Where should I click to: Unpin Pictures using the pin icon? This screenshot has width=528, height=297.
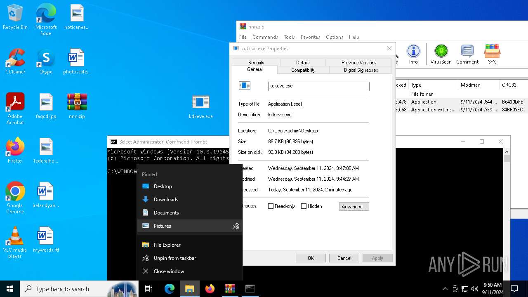tap(236, 226)
